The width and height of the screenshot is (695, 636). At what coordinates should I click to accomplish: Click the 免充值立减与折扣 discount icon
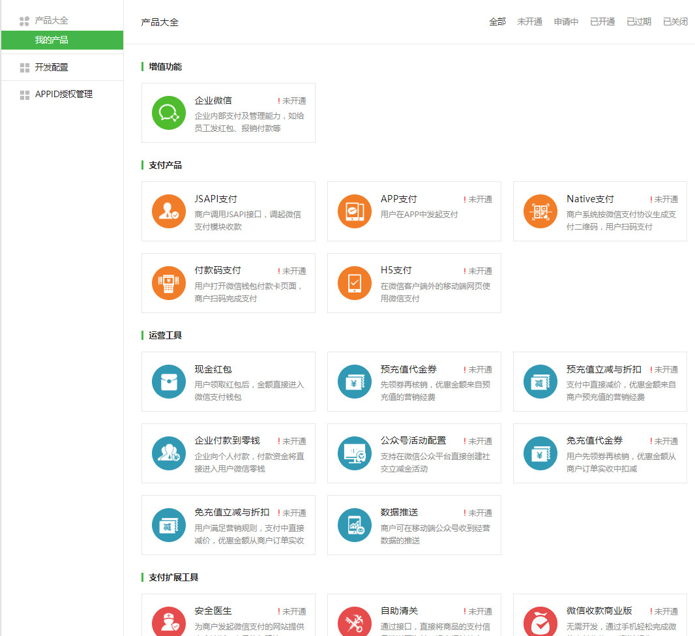click(168, 525)
